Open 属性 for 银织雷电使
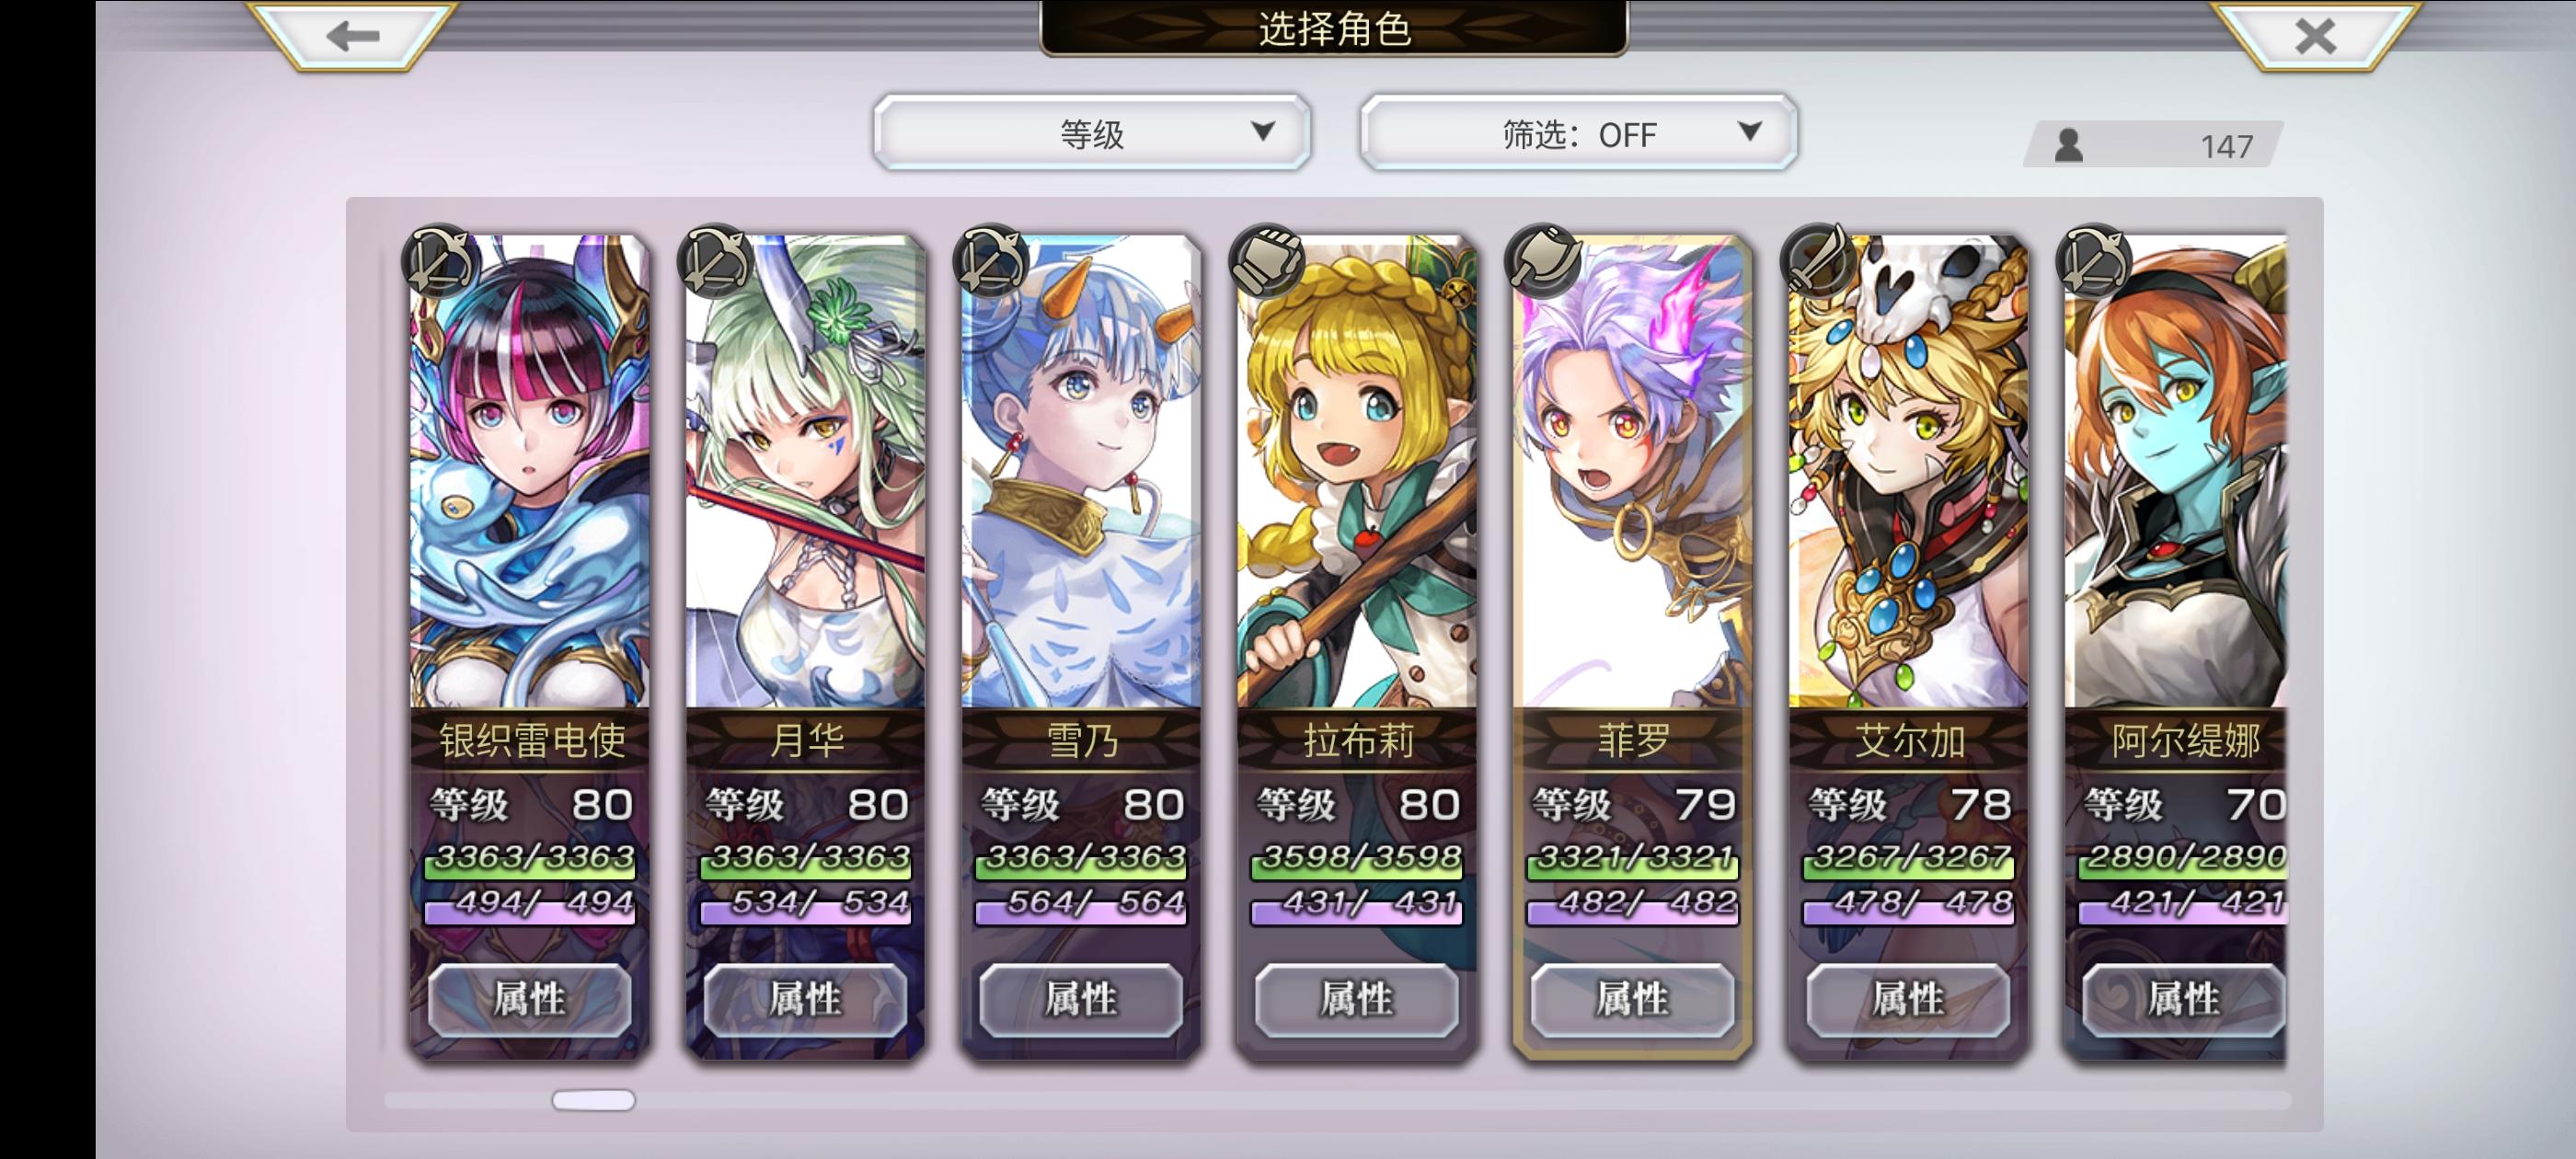The height and width of the screenshot is (1159, 2576). (530, 998)
